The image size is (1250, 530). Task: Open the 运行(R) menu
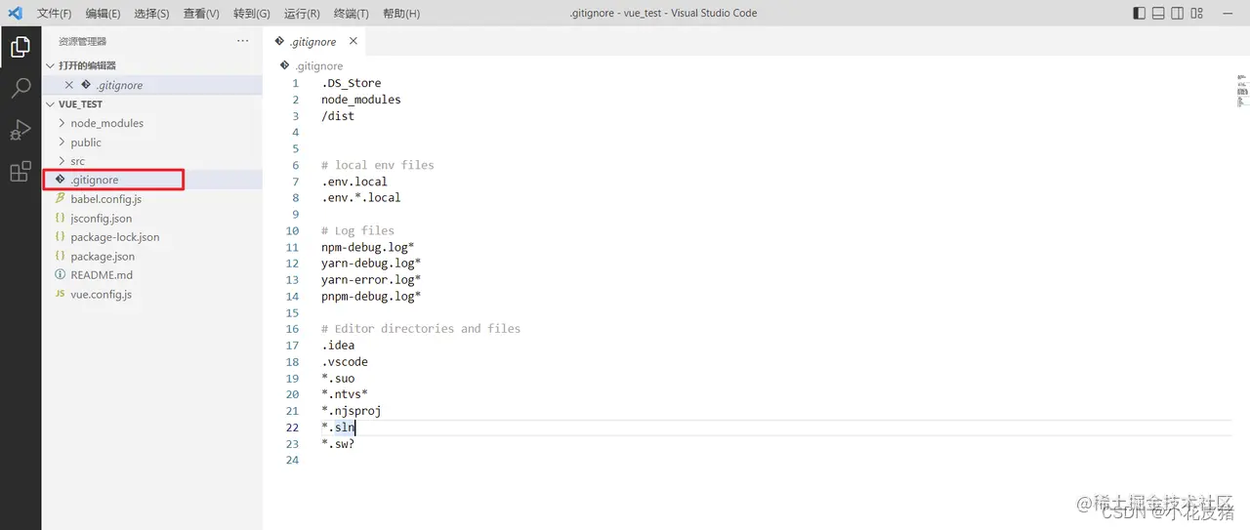pos(302,14)
